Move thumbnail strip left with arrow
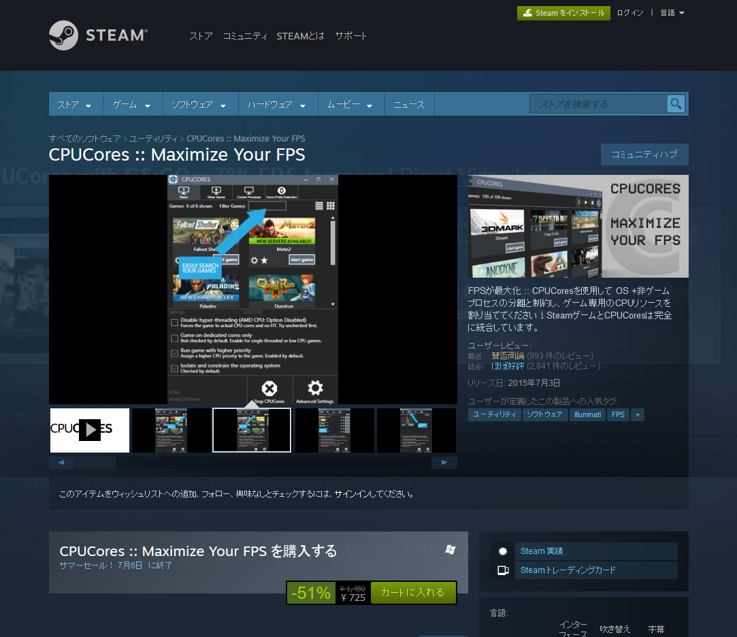Screen dimensions: 737x637 pos(61,463)
